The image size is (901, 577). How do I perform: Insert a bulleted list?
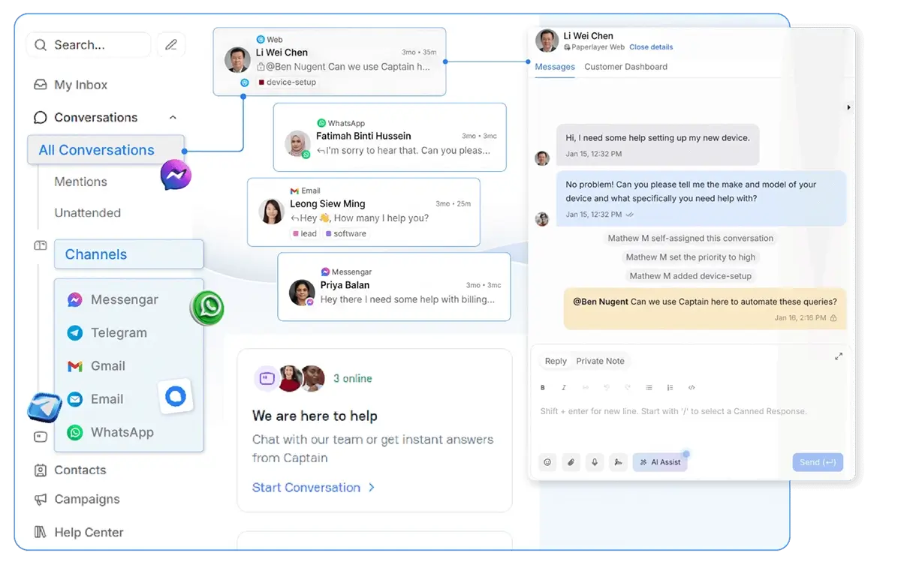tap(649, 388)
